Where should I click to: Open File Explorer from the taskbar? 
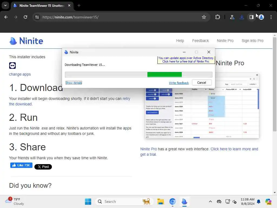(x=161, y=201)
